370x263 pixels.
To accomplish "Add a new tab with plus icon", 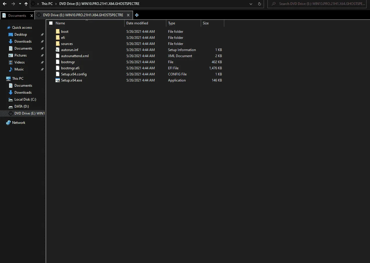I will tap(137, 15).
